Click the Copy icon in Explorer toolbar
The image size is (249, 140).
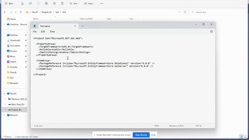[x=30, y=3]
